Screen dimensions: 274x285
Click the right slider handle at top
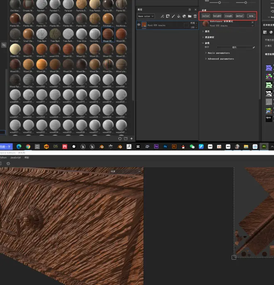click(x=246, y=2)
